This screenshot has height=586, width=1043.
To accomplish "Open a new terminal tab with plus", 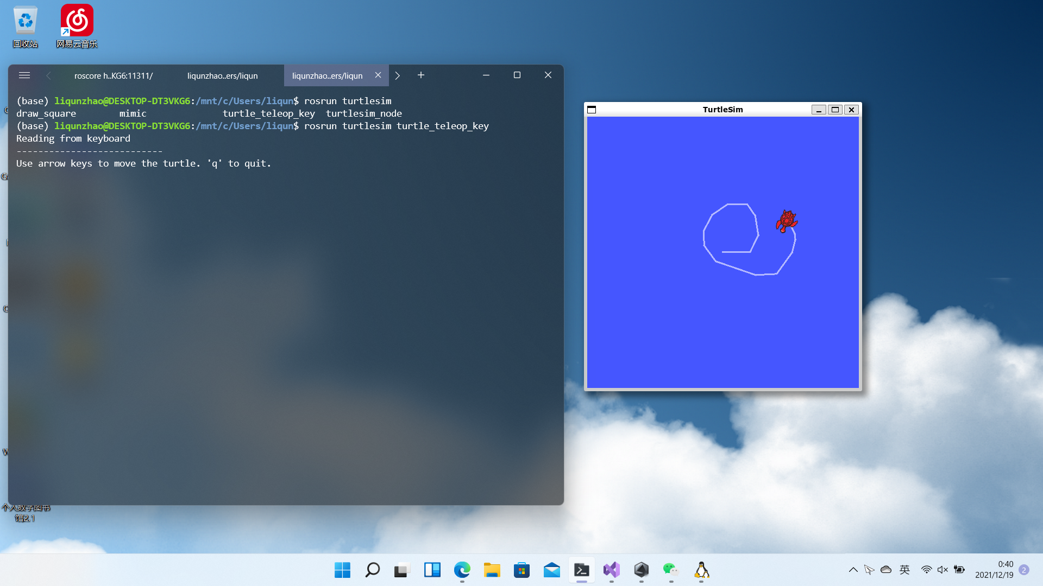I will [x=421, y=75].
